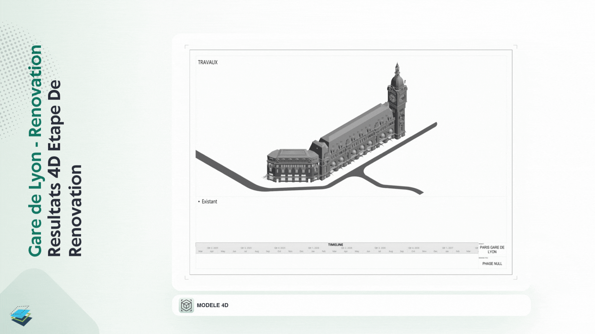Select Qtr 3, 2026 on the timeline
The image size is (595, 334).
coord(380,248)
